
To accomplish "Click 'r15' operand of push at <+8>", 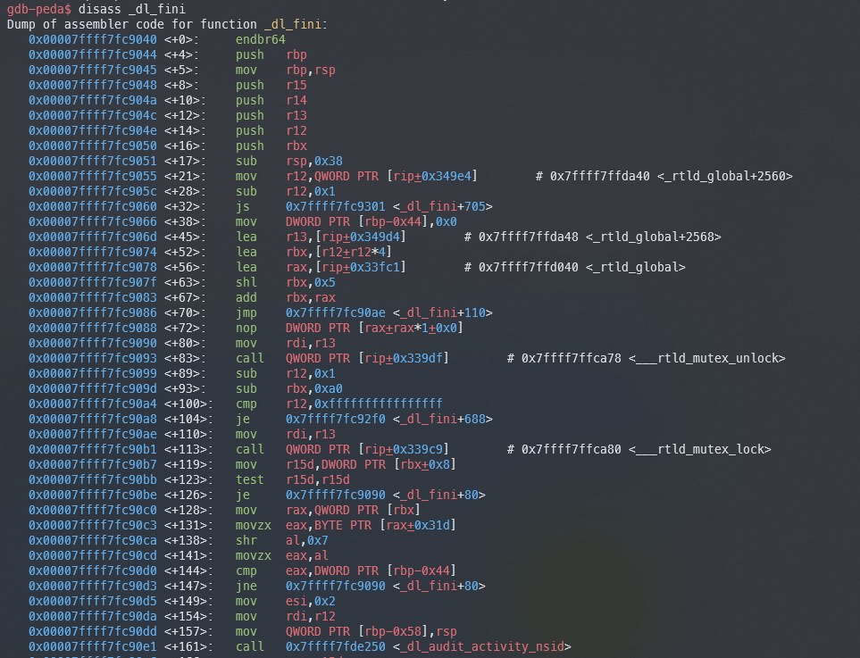I will tap(296, 85).
